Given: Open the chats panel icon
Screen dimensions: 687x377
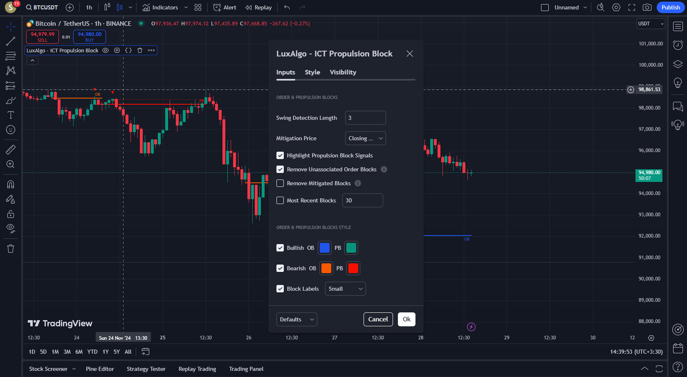Looking at the screenshot, I should [x=678, y=107].
